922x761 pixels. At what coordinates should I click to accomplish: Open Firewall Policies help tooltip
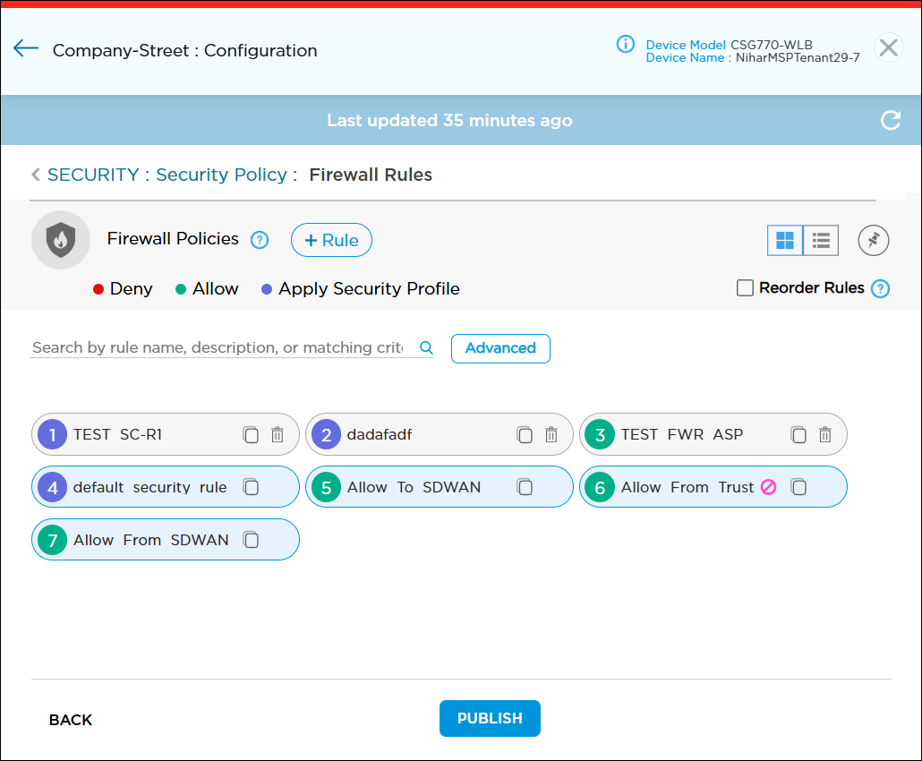[x=259, y=240]
